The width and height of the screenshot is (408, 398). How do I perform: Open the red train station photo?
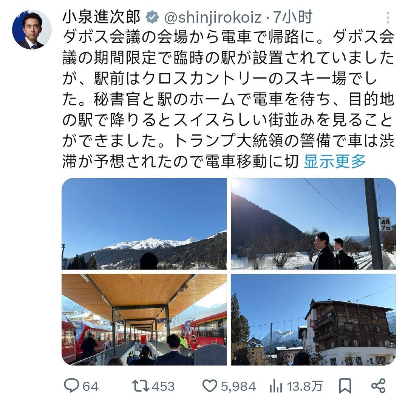tap(144, 319)
